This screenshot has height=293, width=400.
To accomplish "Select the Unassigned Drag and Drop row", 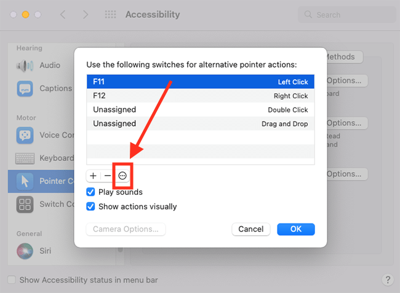I will 201,123.
